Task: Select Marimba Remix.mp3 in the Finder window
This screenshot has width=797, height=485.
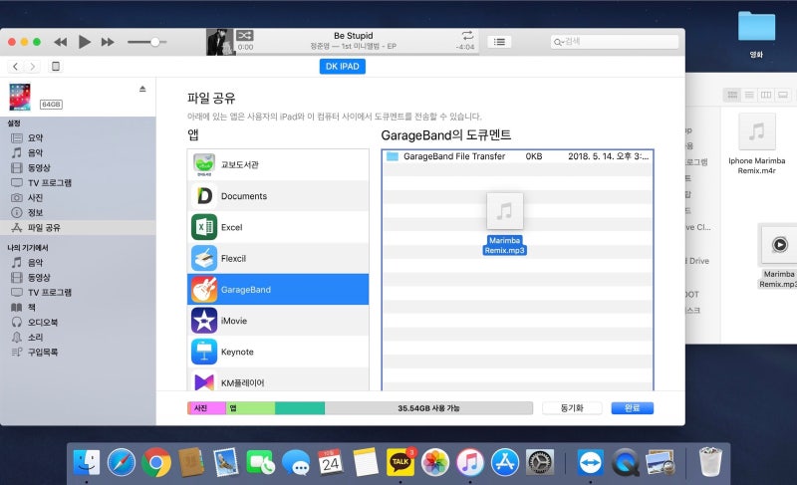Action: [x=779, y=257]
